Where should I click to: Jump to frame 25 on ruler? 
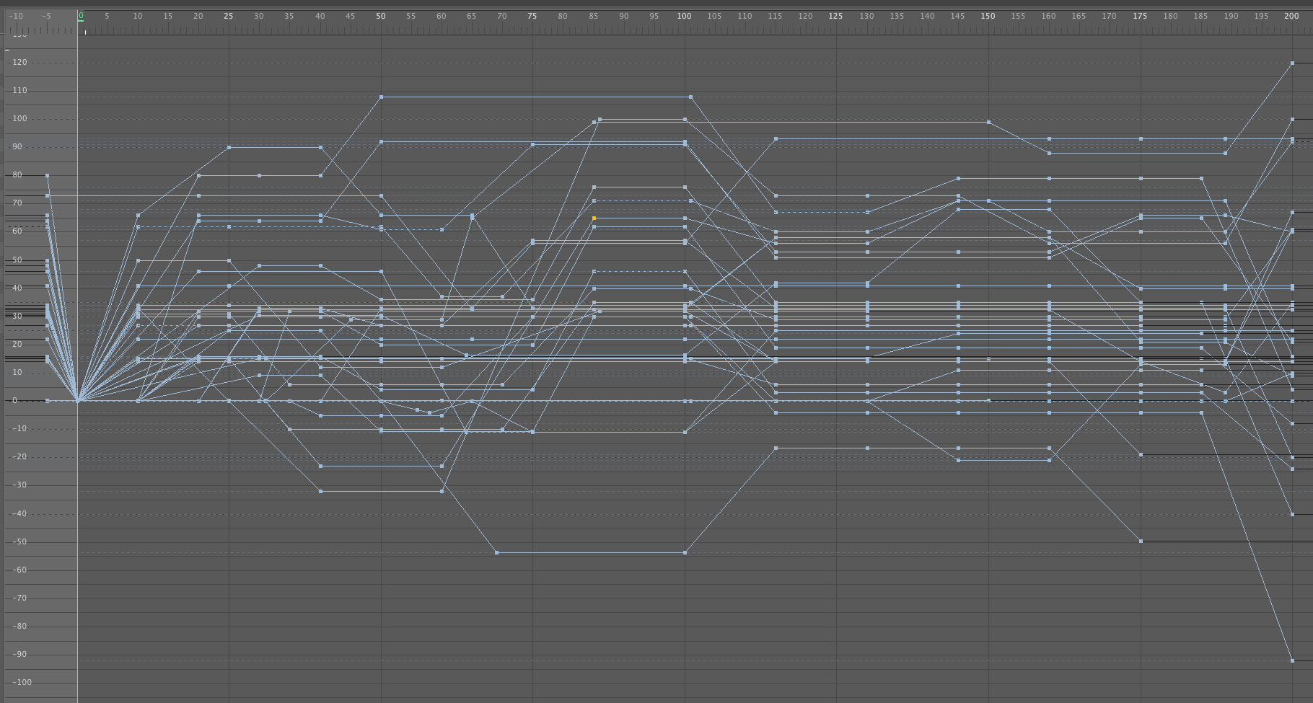coord(229,16)
